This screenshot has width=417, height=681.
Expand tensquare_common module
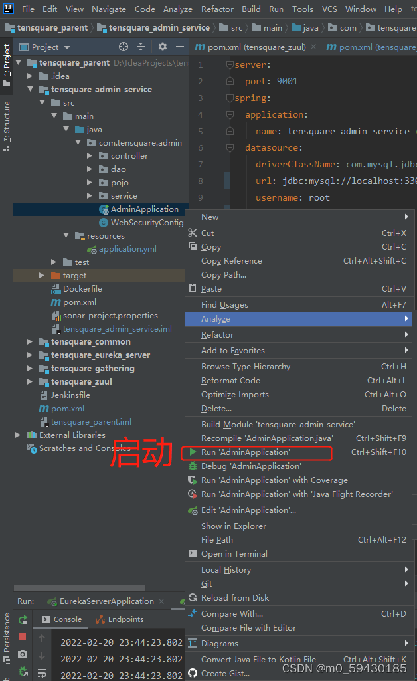click(x=29, y=341)
